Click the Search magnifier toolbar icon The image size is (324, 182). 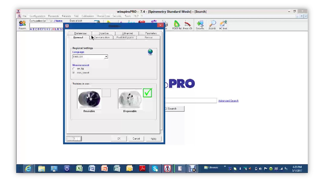(212, 25)
